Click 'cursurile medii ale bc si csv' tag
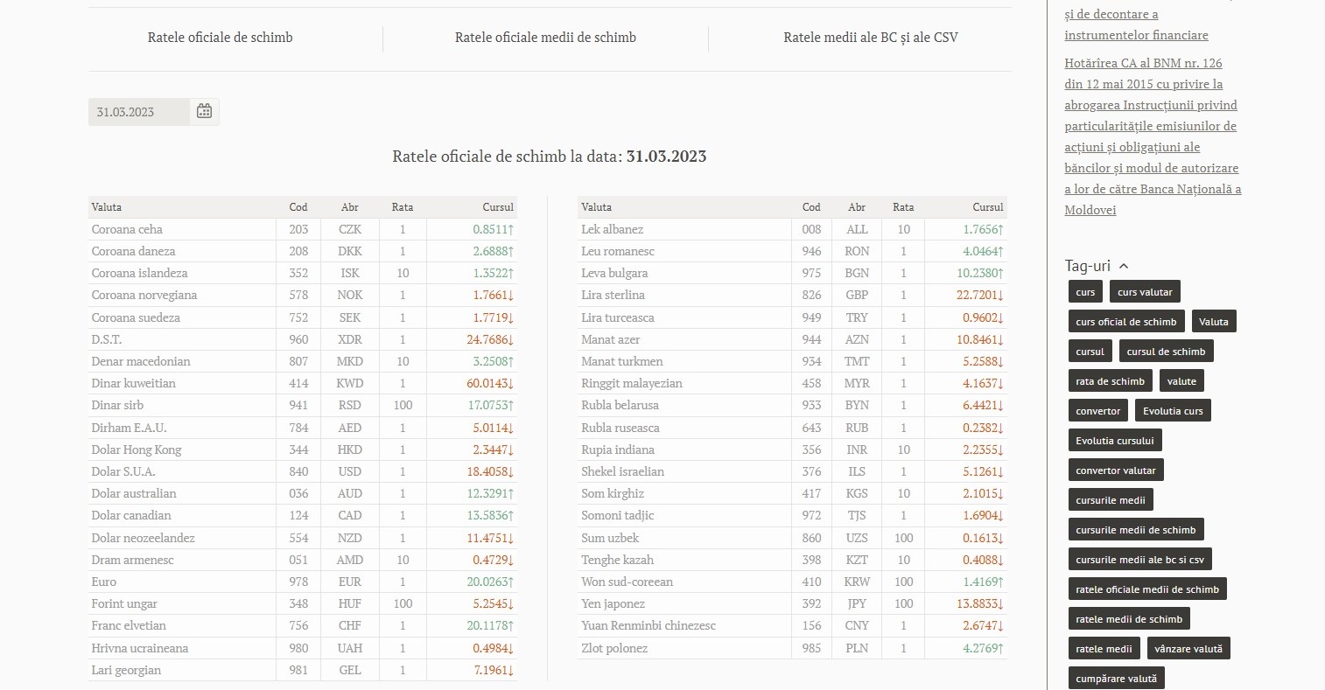Image resolution: width=1325 pixels, height=690 pixels. coord(1140,560)
